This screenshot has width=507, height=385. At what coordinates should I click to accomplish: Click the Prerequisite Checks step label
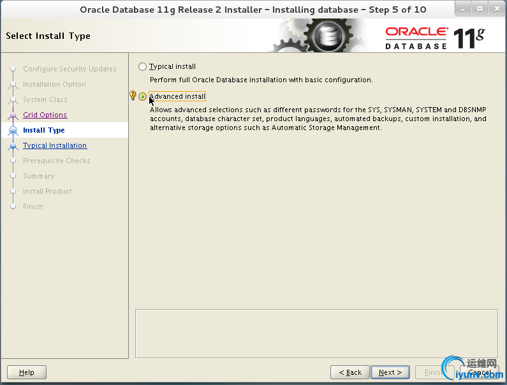(57, 161)
